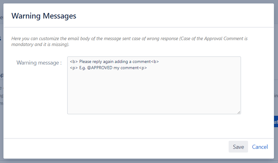
Task: Click the partially hidden blue button behind dialog
Action: click(276, 122)
